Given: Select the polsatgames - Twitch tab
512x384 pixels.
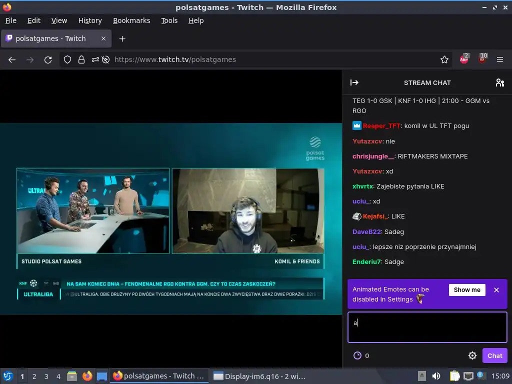Looking at the screenshot, I should (56, 38).
